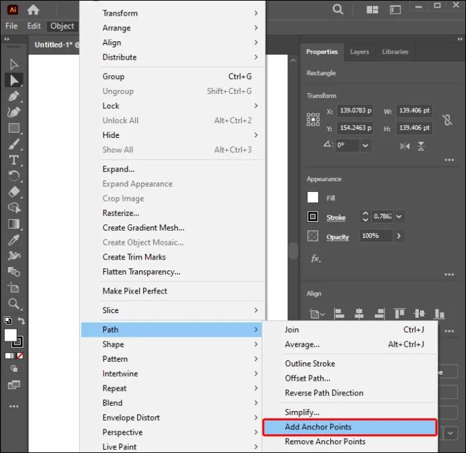Click the Stroke weight stepper arrows

tap(365, 216)
